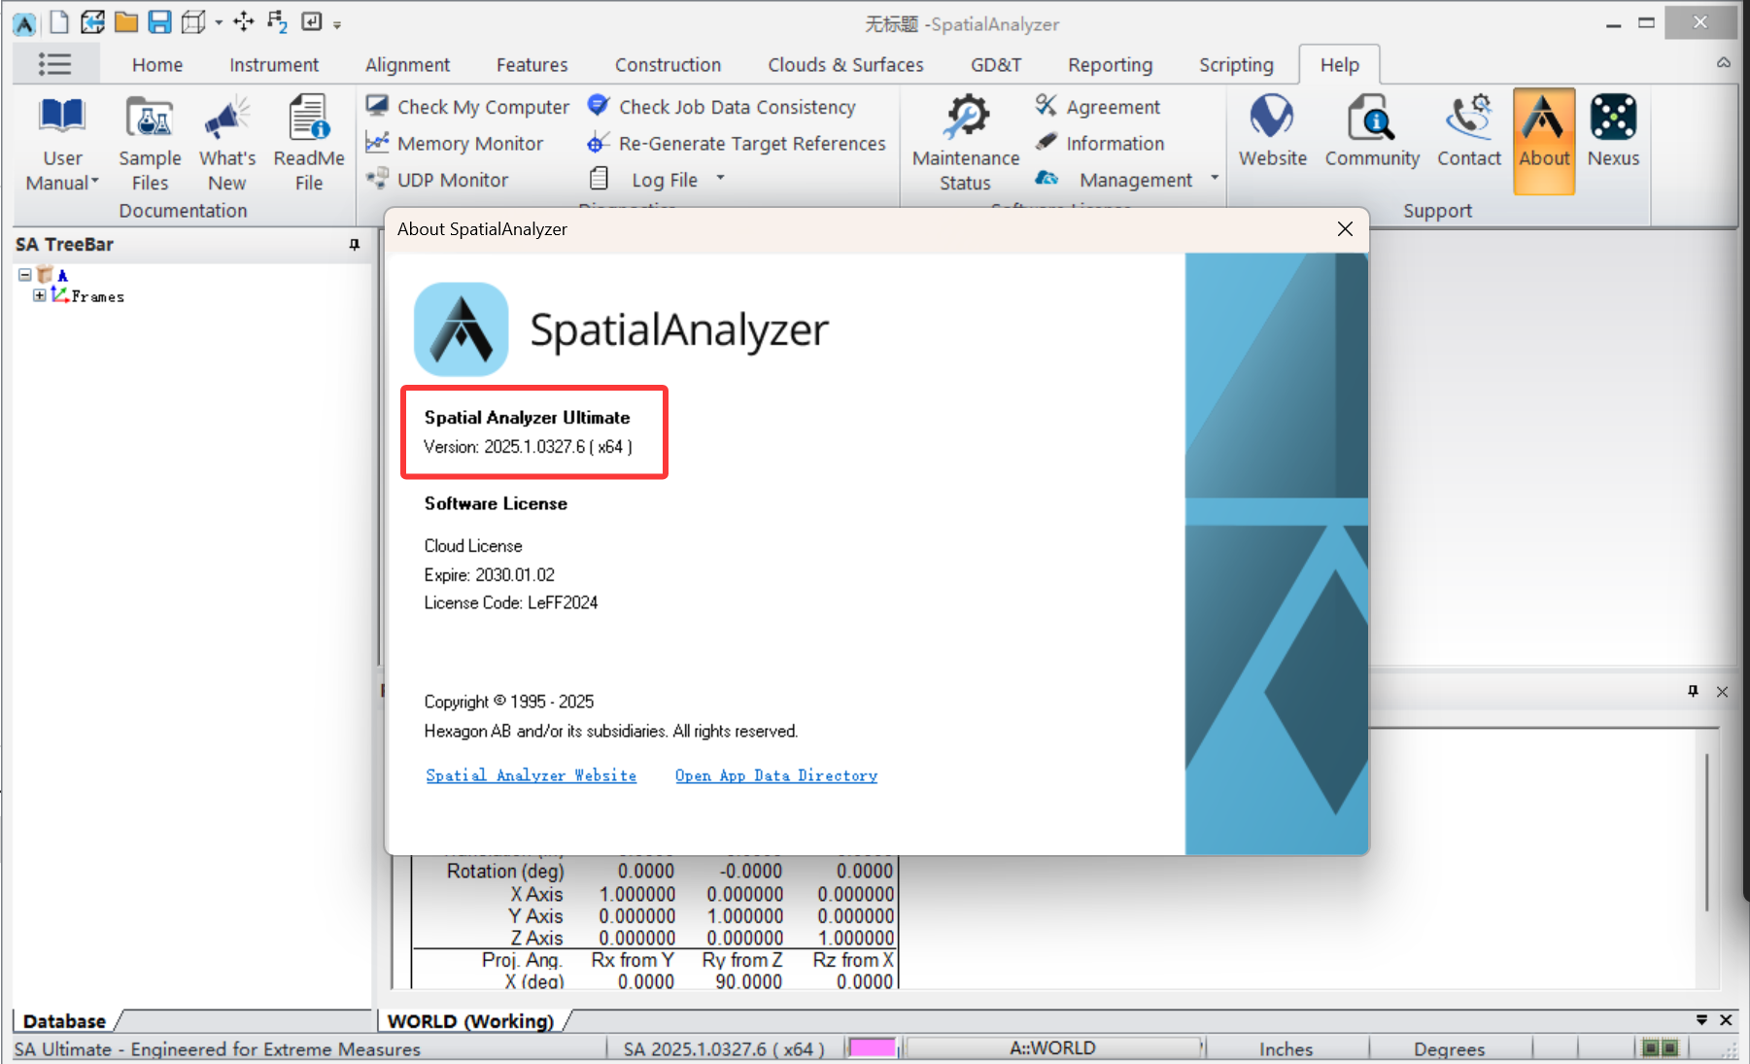1750x1064 pixels.
Task: Open the Home ribbon tab
Action: tap(157, 65)
